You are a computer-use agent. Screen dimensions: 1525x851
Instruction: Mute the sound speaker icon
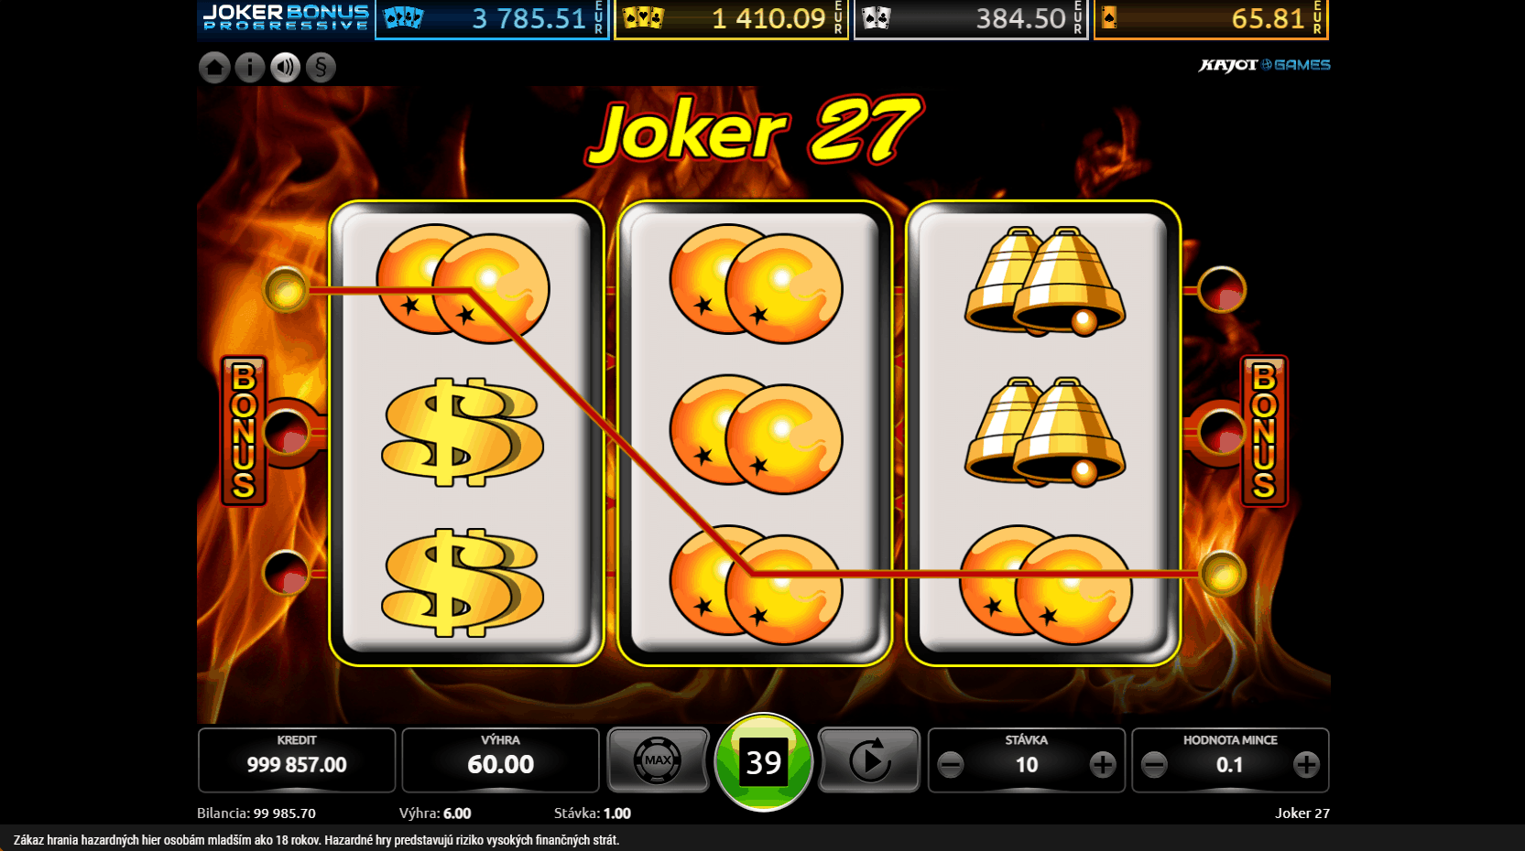[x=286, y=67]
